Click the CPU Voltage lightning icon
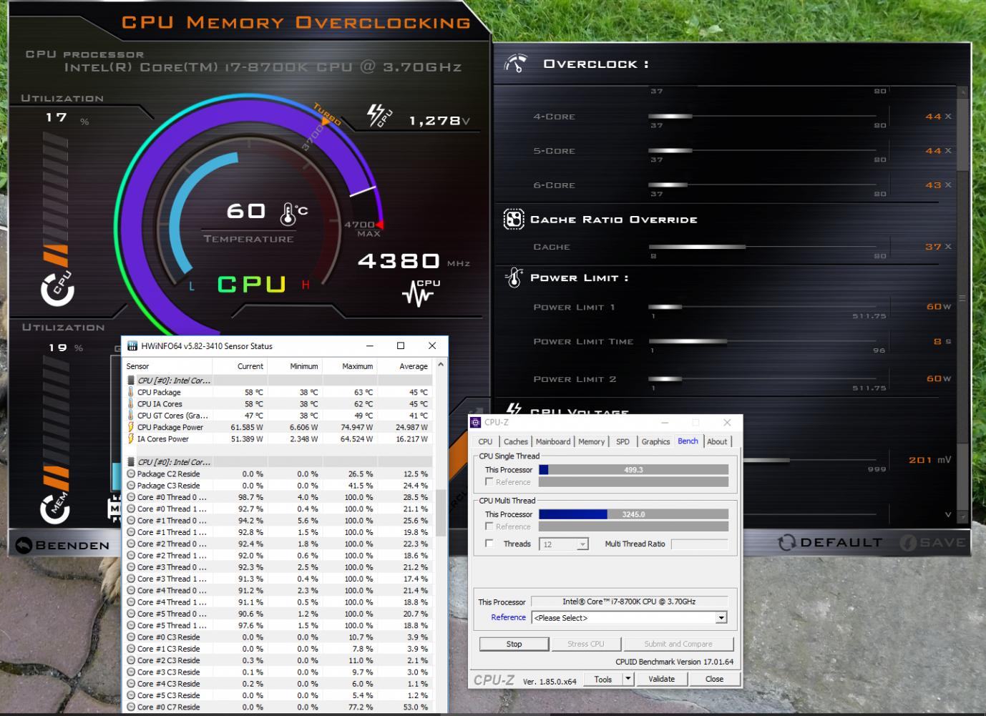986x716 pixels. [513, 410]
